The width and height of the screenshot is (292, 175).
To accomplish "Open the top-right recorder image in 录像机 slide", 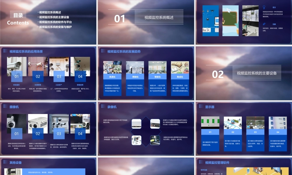I will click(x=155, y=124).
